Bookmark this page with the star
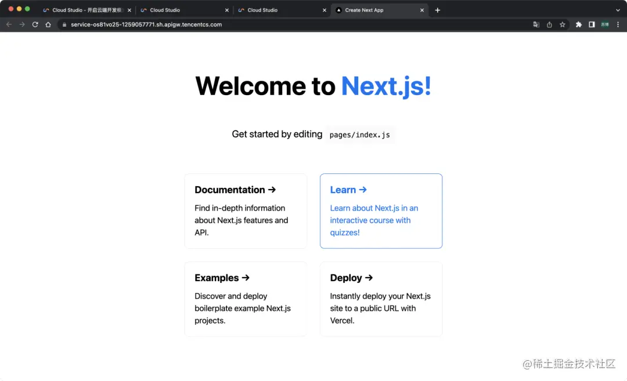The width and height of the screenshot is (627, 381). [x=563, y=24]
